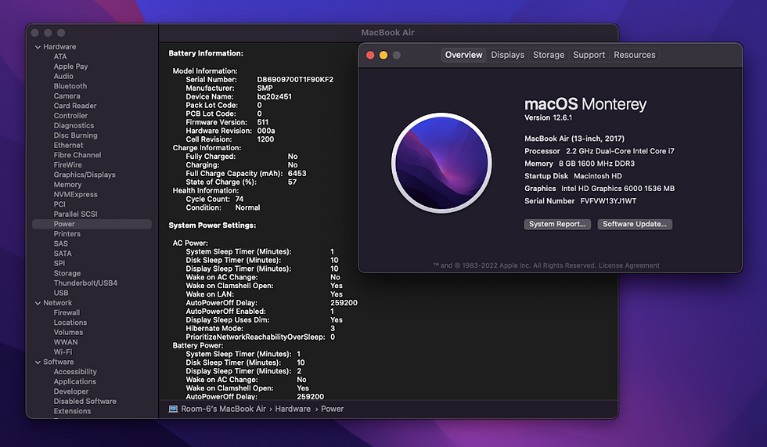The width and height of the screenshot is (767, 447).
Task: Select Apple Pay in the sidebar
Action: [x=71, y=67]
